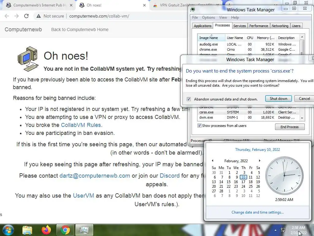The width and height of the screenshot is (314, 236).
Task: Open the UserVM link
Action: click(83, 195)
